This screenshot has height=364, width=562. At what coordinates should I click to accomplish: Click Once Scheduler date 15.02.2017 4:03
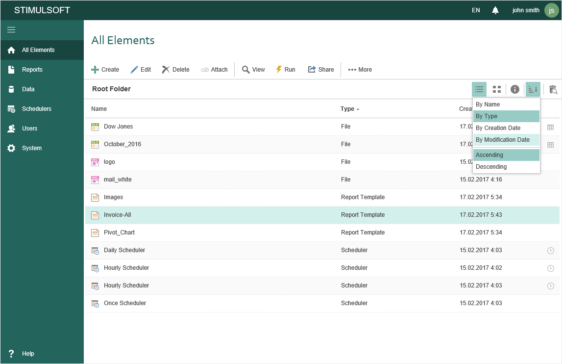[481, 303]
